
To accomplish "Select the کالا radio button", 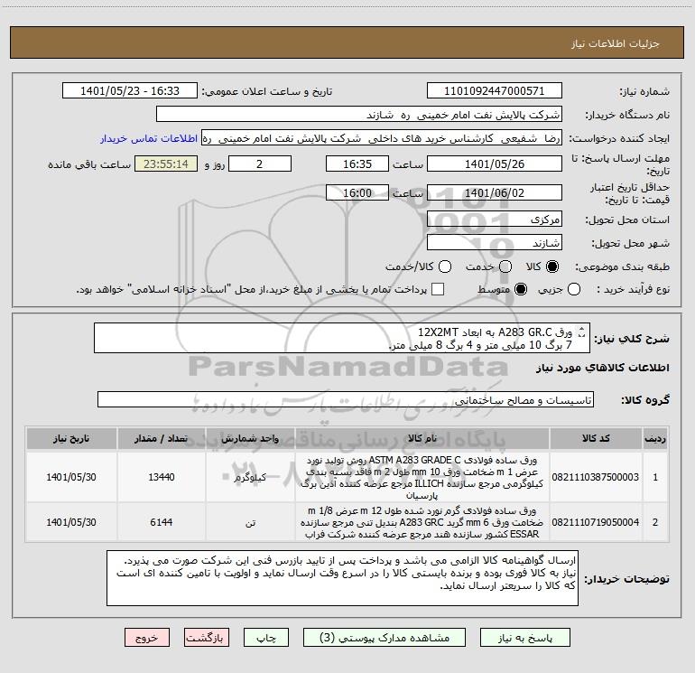I will coord(552,266).
